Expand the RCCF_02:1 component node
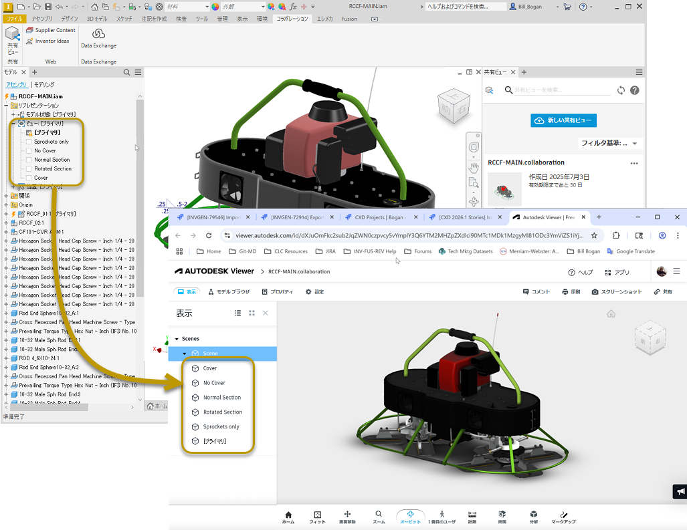The height and width of the screenshot is (530, 687). 6,223
